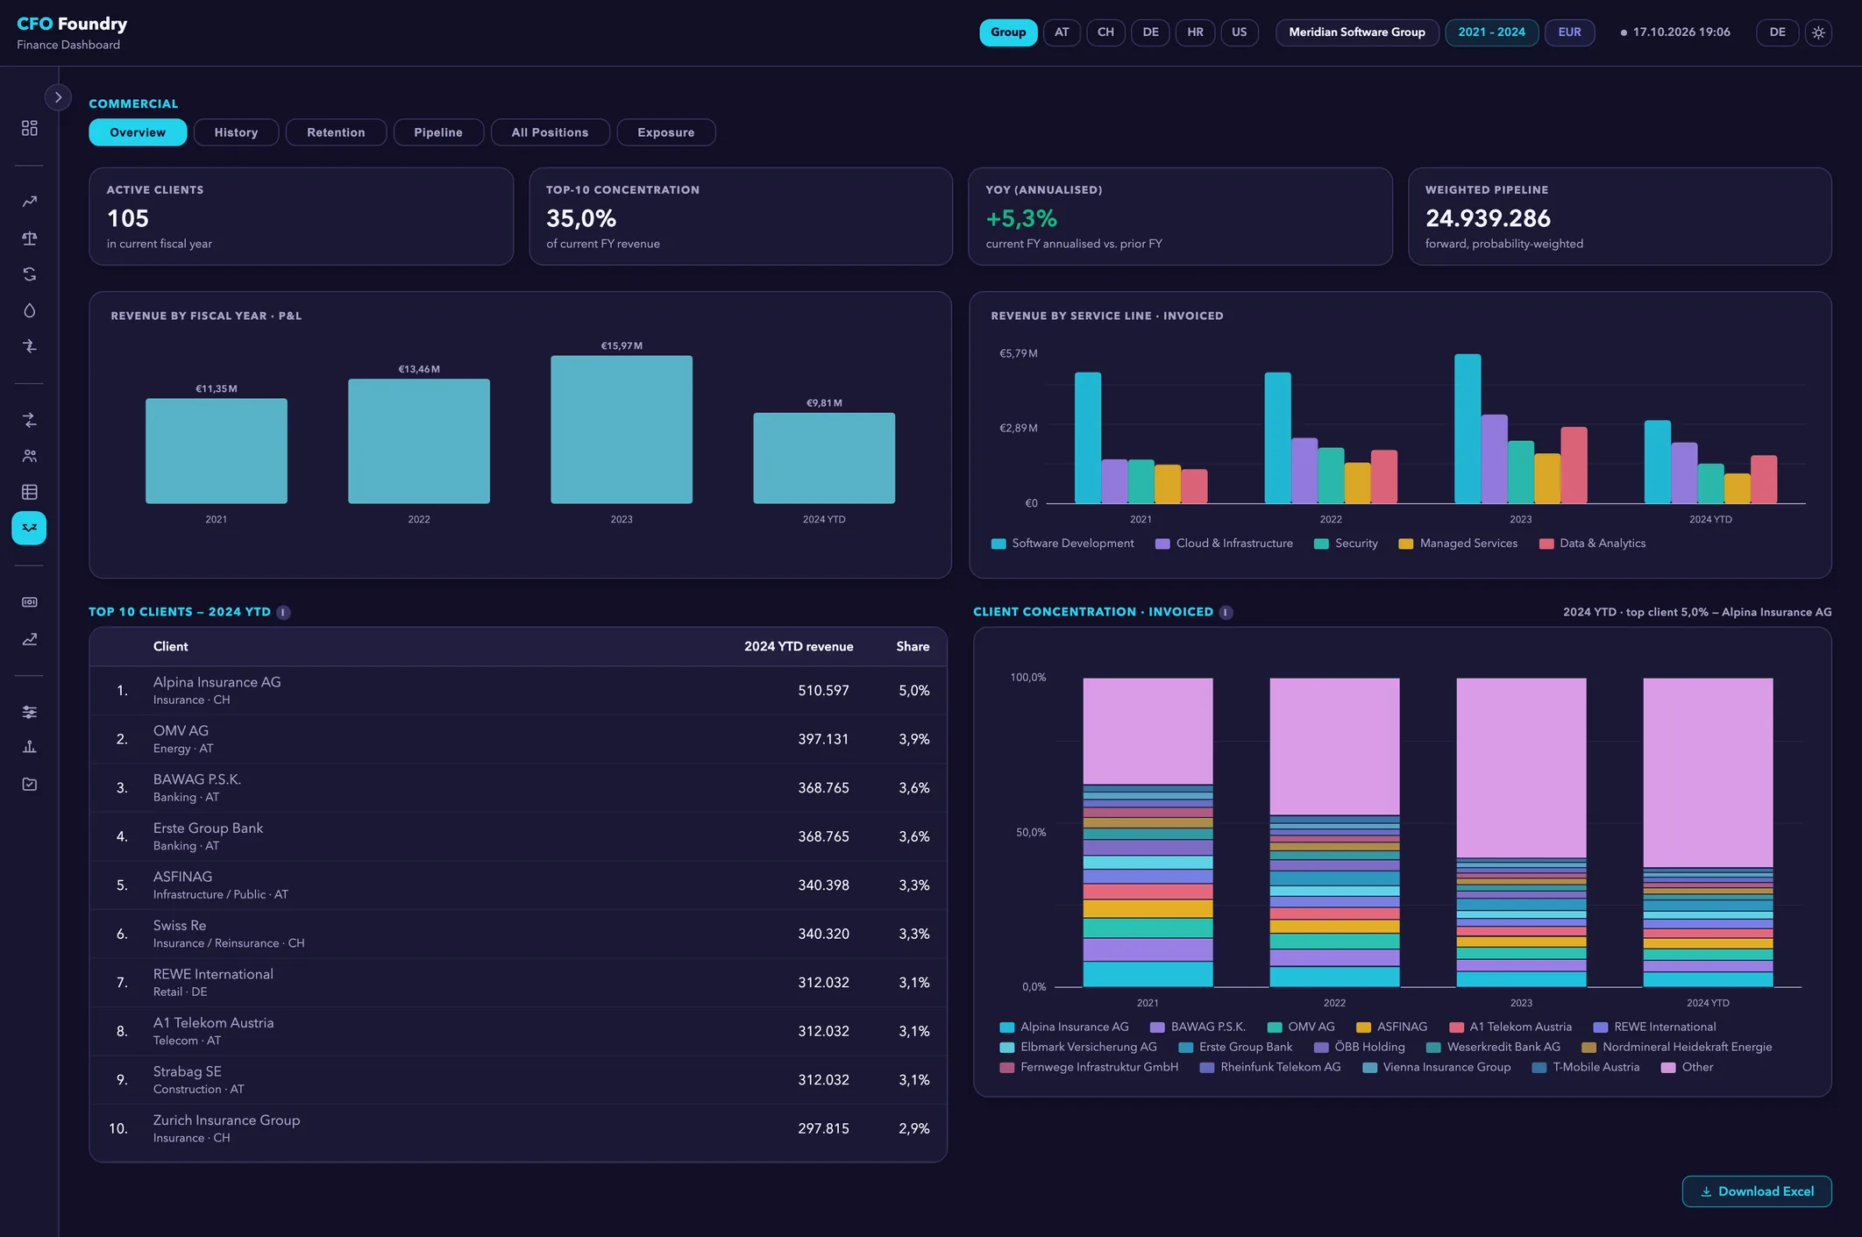Open the Active Clients KPI card
The image size is (1862, 1237).
[x=301, y=217]
